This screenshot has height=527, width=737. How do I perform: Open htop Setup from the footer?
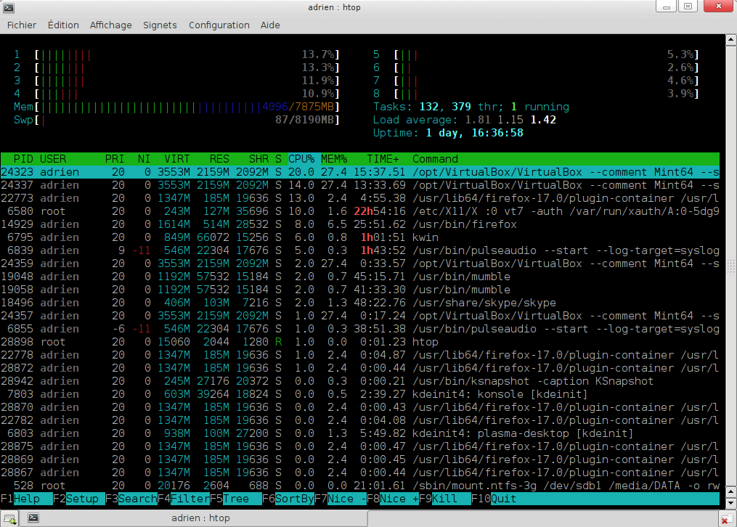coord(85,499)
